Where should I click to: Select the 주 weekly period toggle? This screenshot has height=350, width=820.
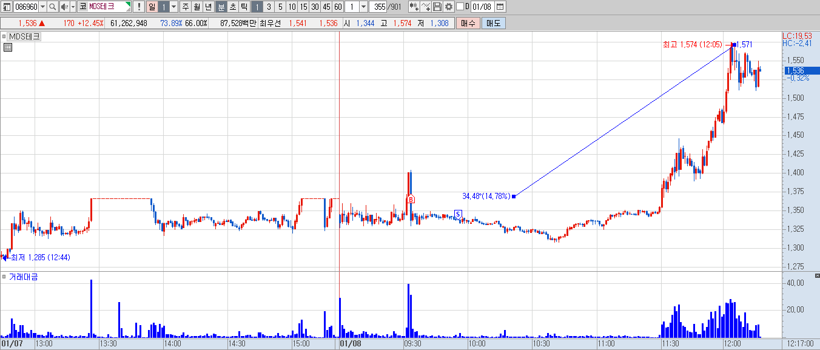(185, 7)
